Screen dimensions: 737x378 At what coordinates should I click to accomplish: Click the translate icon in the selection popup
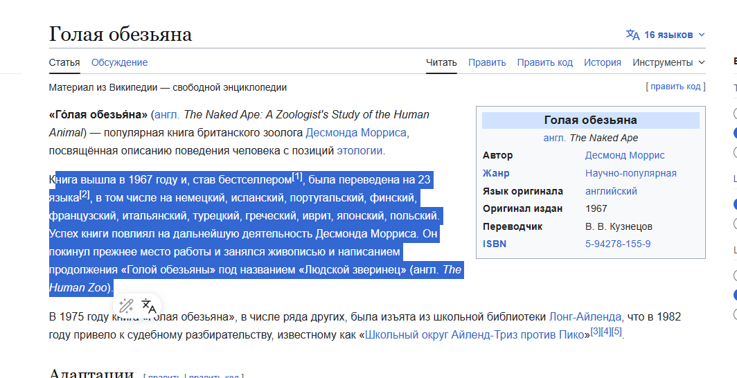click(149, 305)
